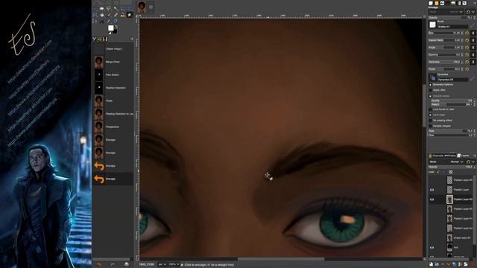Screen dimensions: 477x268
Task: Enable the Apply Jitter checkbox
Action: pos(430,90)
